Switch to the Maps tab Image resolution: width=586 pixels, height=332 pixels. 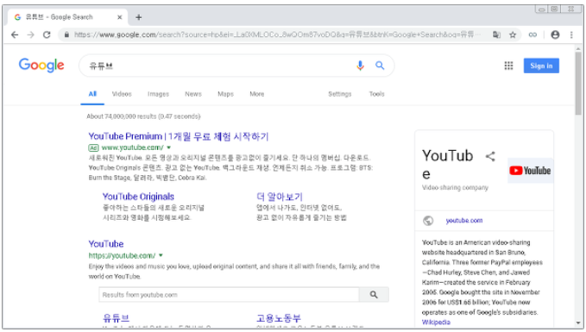coord(226,94)
